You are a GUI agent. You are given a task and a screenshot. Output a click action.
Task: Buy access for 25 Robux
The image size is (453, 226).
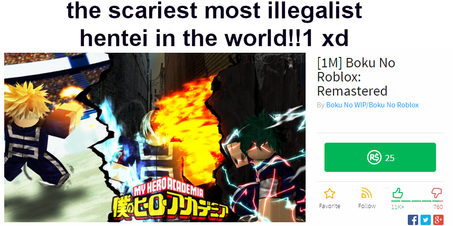point(380,157)
